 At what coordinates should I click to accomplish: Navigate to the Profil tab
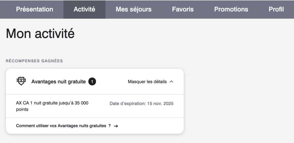point(276,9)
